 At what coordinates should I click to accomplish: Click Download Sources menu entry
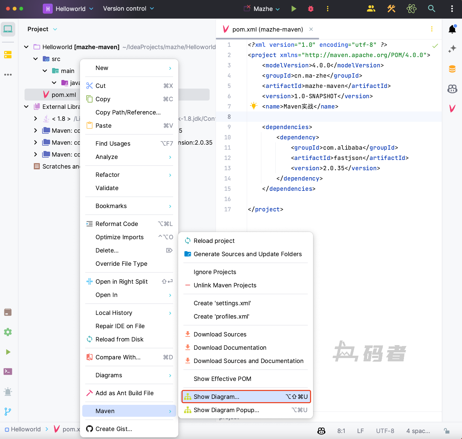220,334
